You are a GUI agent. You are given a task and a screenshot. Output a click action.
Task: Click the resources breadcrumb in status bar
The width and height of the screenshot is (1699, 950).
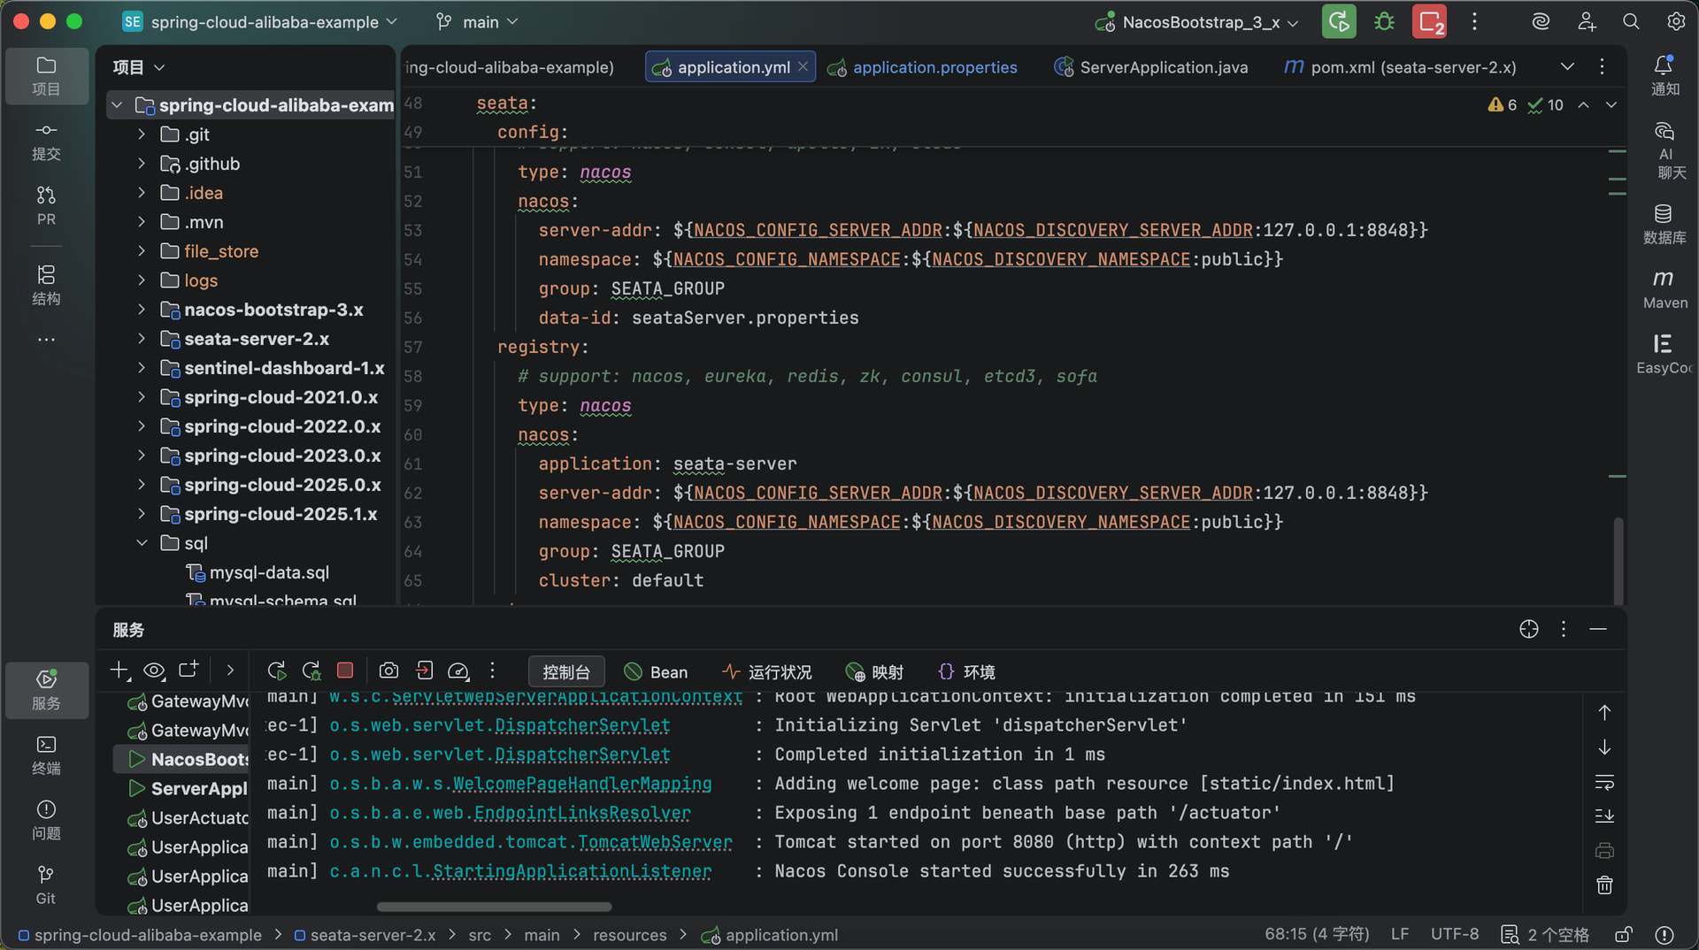tap(629, 935)
